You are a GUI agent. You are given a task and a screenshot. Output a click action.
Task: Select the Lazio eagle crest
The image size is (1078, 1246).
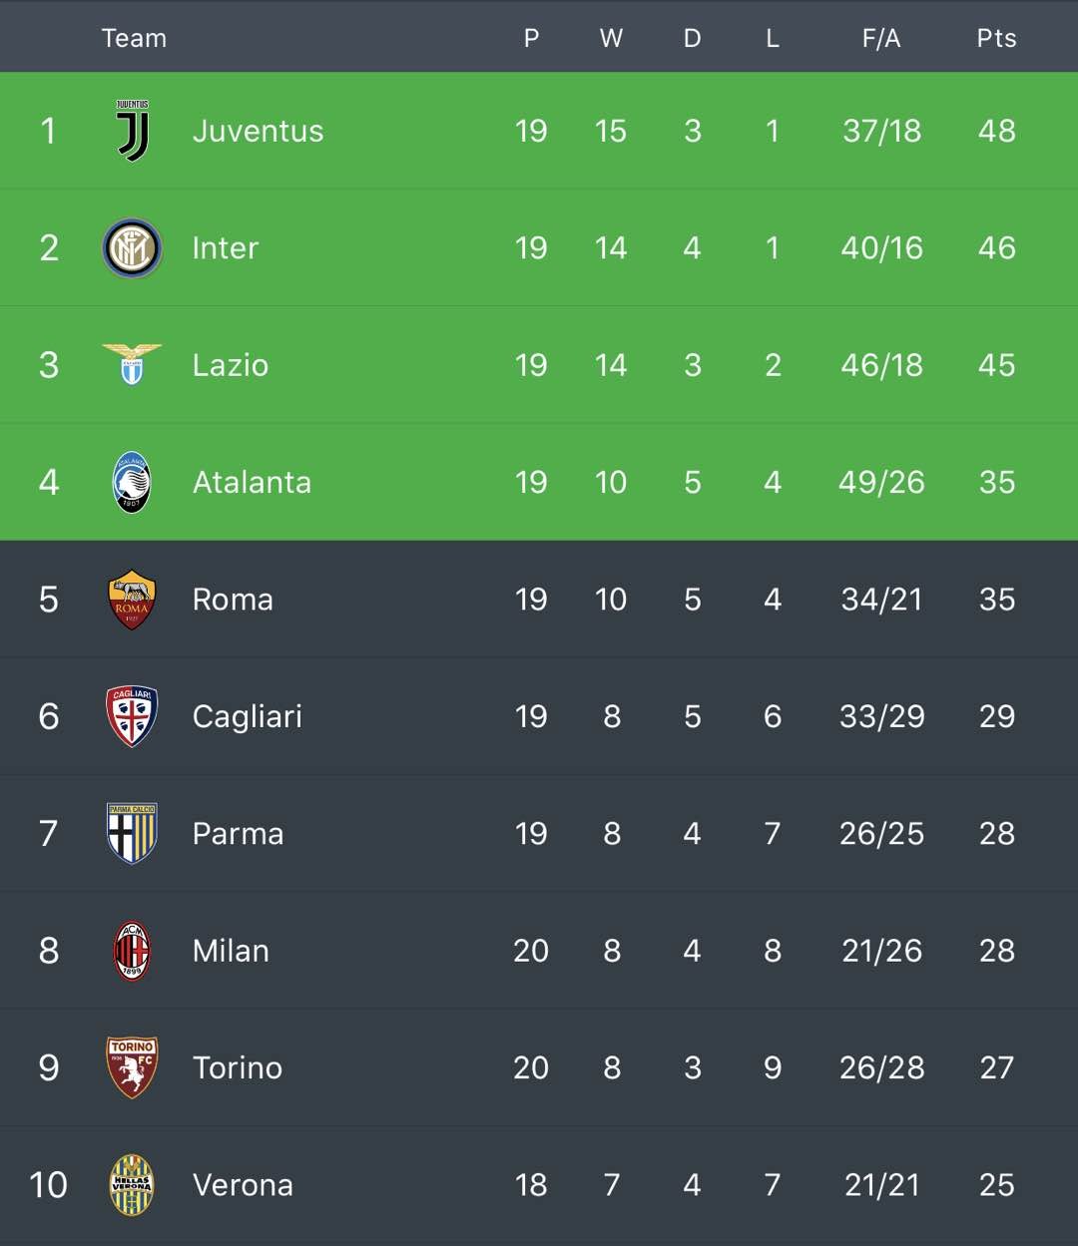tap(132, 364)
